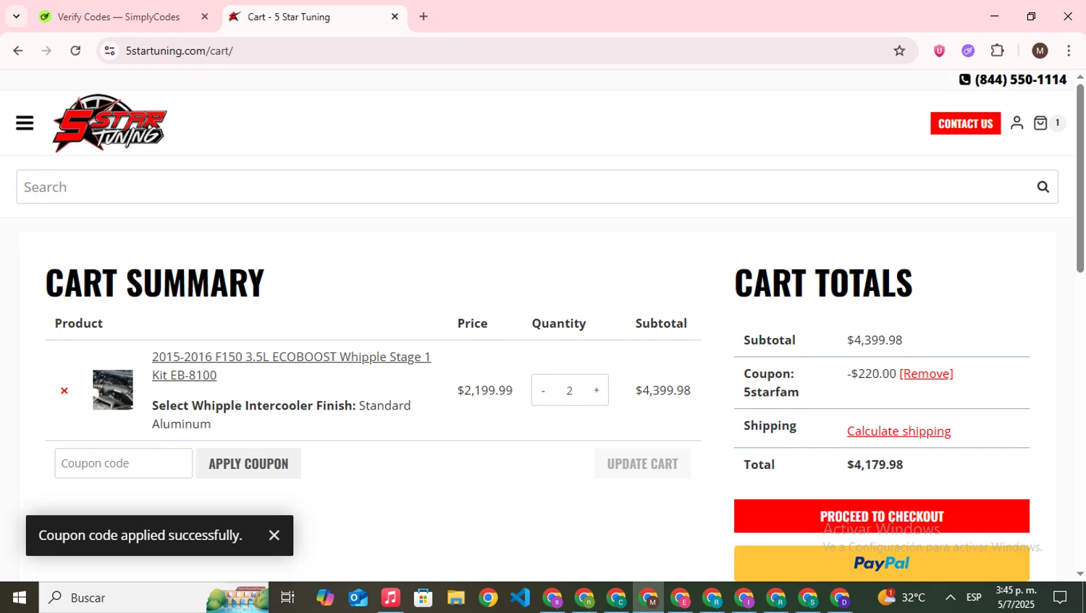Remove the 5starfam coupon

coord(926,373)
